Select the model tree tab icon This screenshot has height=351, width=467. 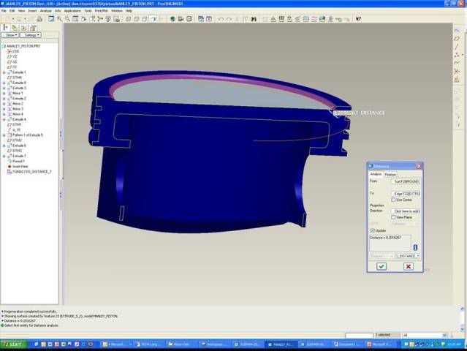pos(6,28)
